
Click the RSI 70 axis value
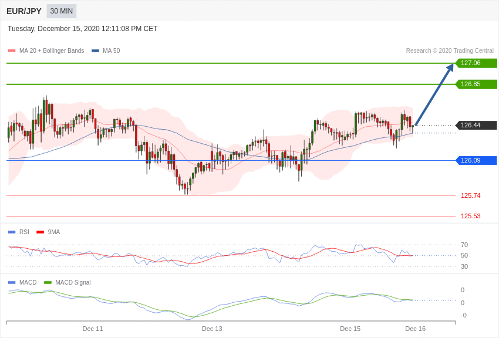(x=464, y=245)
